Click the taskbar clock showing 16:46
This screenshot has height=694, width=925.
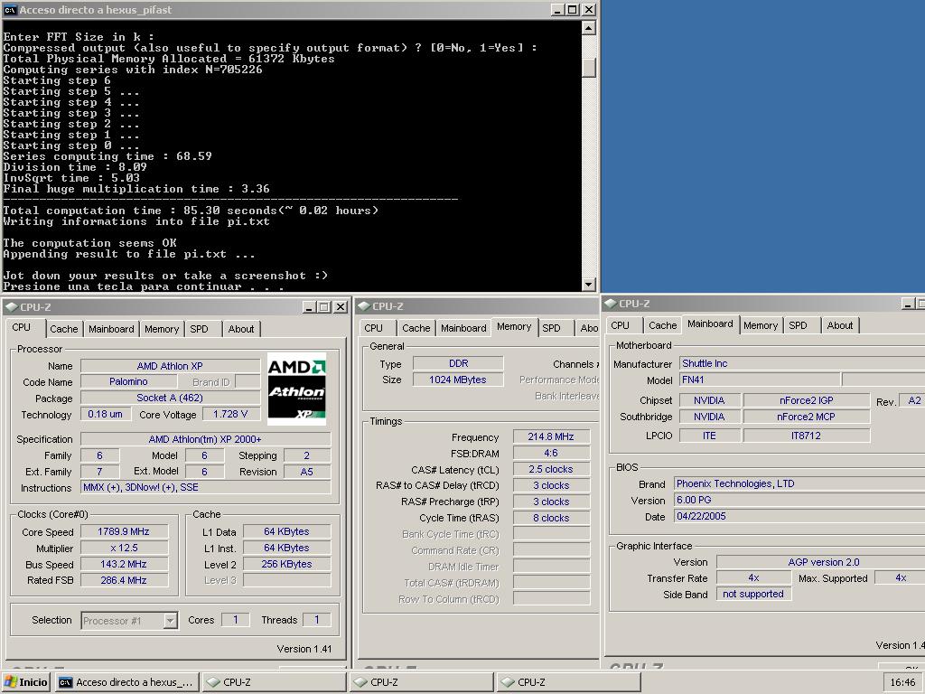pyautogui.click(x=902, y=682)
